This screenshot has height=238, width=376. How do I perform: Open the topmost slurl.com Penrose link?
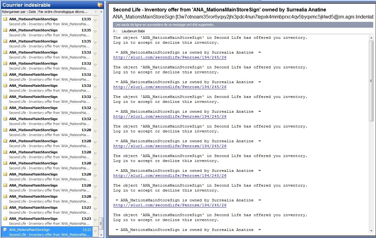(170, 58)
